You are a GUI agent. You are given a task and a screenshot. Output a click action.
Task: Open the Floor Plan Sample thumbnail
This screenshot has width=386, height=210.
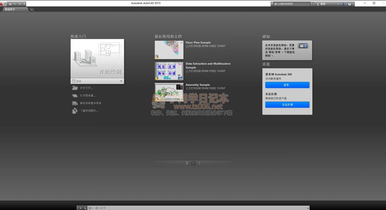[169, 50]
